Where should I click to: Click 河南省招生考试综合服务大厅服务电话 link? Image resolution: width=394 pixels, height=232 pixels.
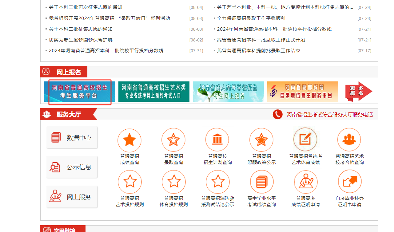coord(329,115)
